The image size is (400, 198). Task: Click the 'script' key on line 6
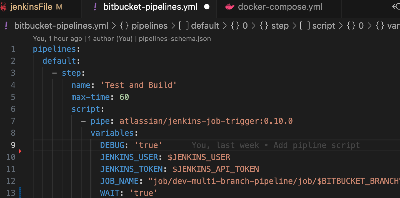point(86,109)
